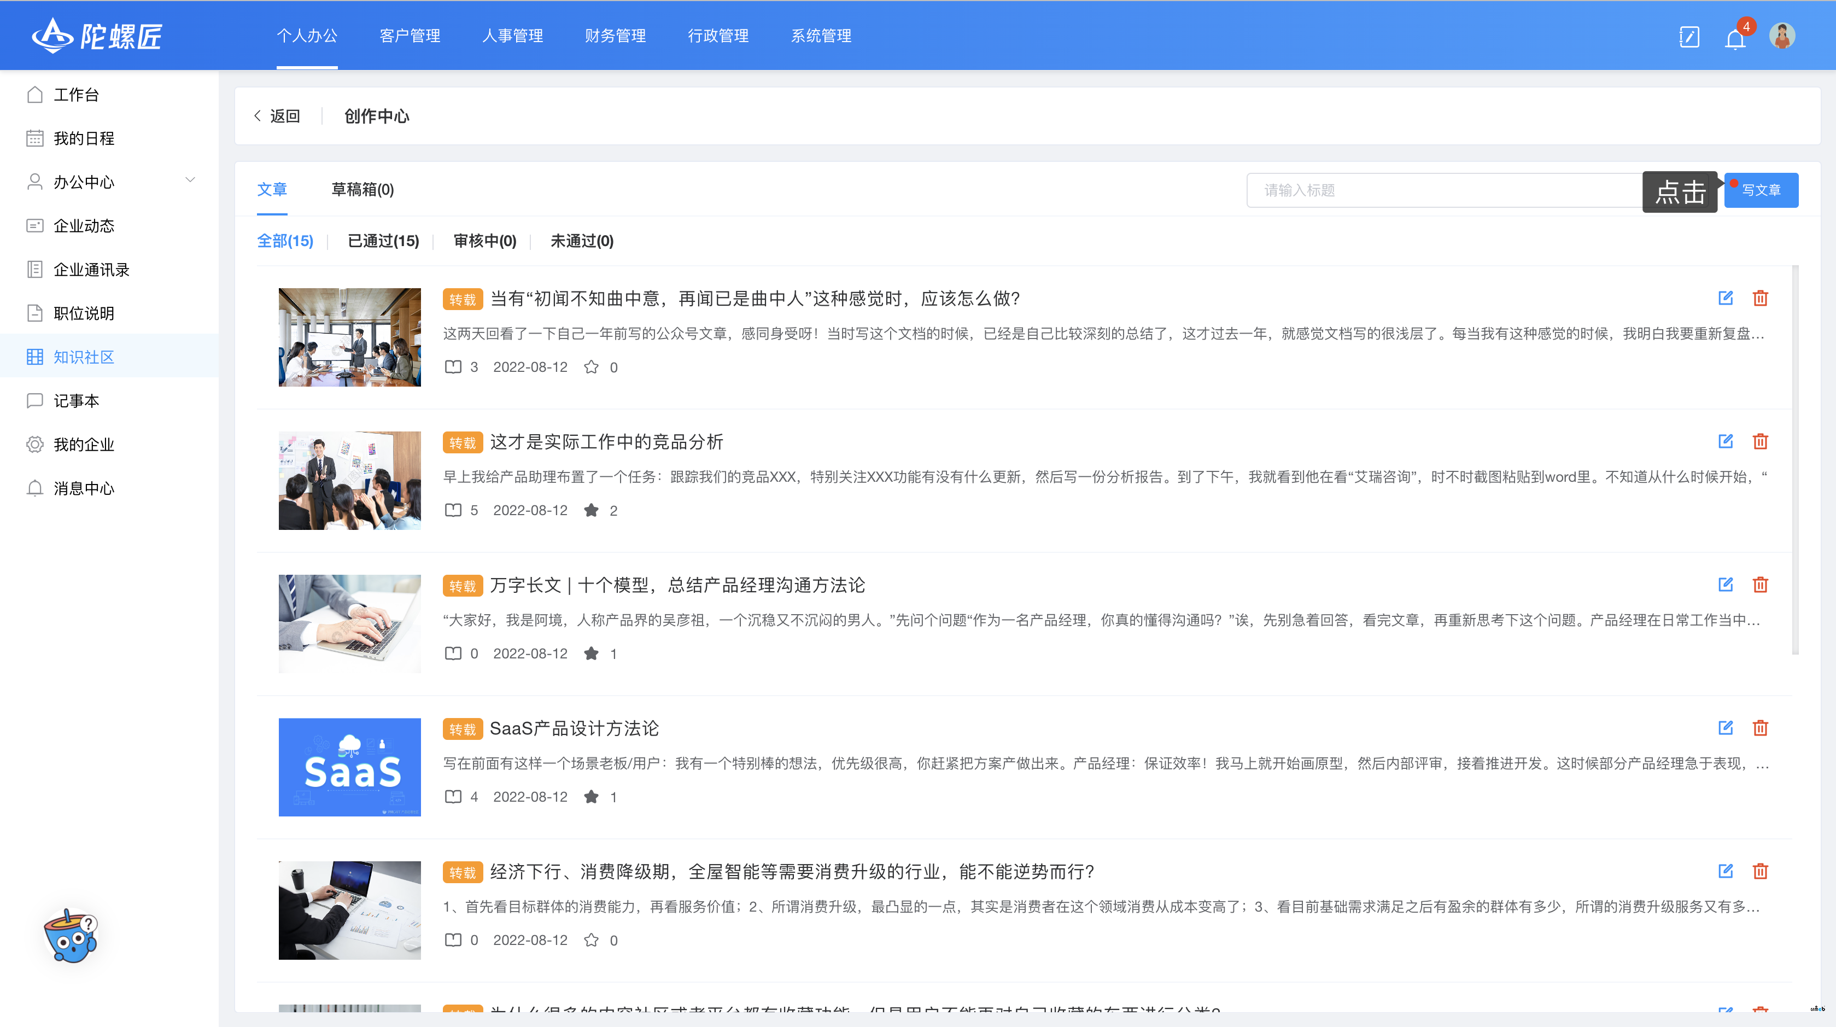This screenshot has width=1836, height=1027.
Task: Click the 写文章 button
Action: (1761, 190)
